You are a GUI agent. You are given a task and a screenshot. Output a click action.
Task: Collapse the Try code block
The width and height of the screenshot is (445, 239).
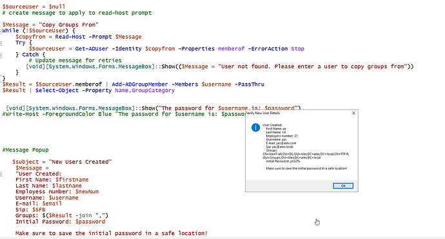tap(1, 43)
